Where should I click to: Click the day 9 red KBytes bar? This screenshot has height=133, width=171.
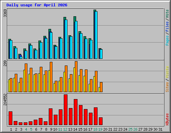(x=50, y=117)
